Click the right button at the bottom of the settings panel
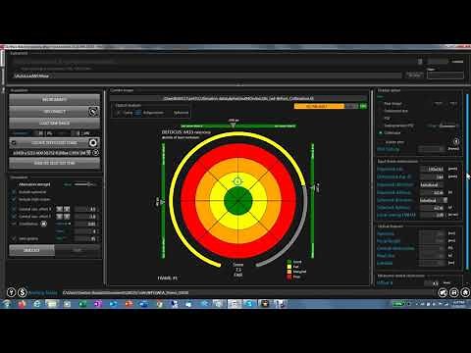 tap(78, 250)
